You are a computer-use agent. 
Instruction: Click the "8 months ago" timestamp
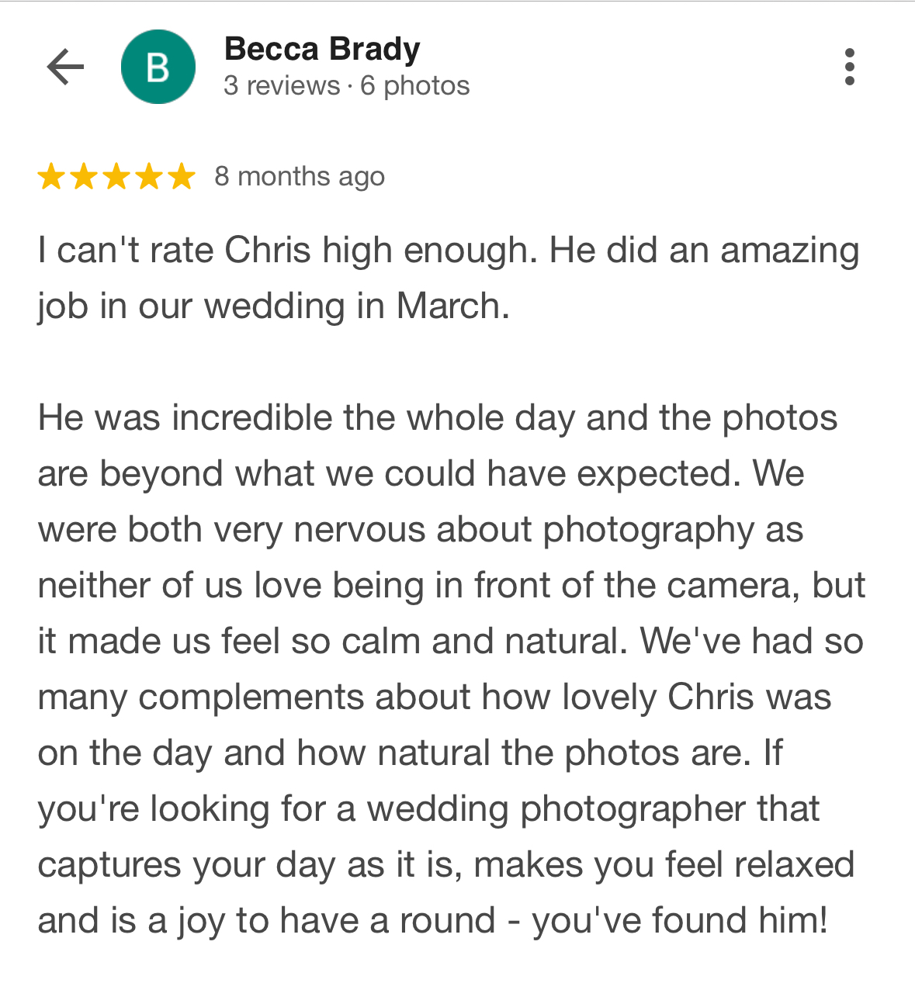(300, 177)
